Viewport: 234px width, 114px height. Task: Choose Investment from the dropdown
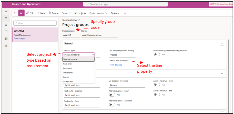78,68
